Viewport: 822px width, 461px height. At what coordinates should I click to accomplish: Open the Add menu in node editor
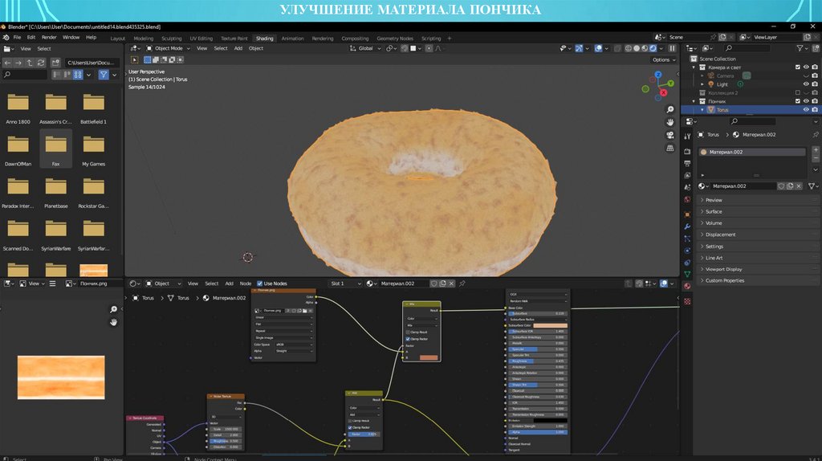[230, 284]
